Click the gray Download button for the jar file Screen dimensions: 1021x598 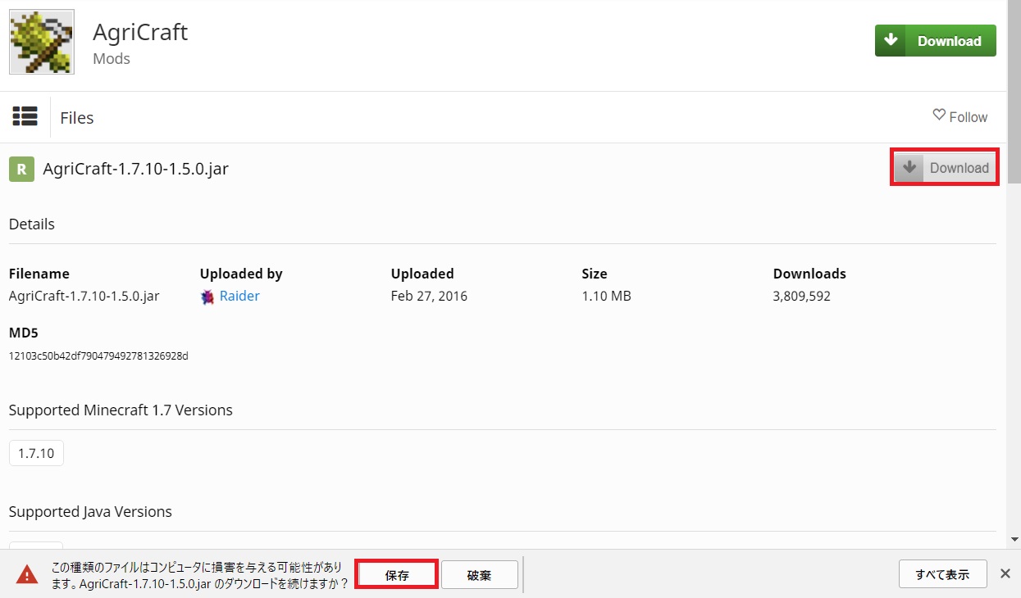(x=944, y=168)
